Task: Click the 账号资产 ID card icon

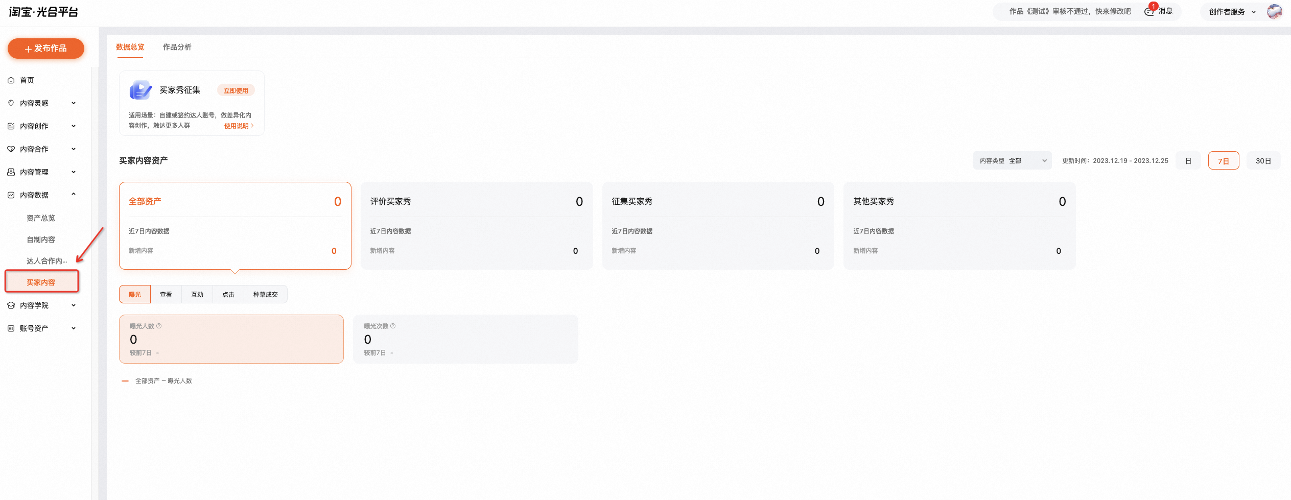Action: pos(11,328)
